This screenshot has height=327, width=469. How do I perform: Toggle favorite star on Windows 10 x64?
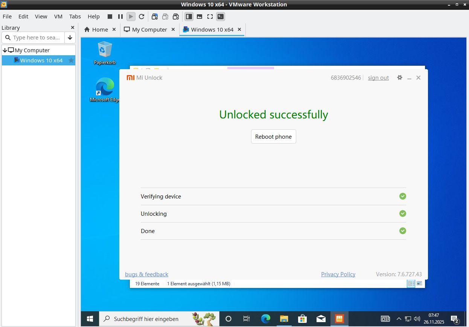click(71, 60)
